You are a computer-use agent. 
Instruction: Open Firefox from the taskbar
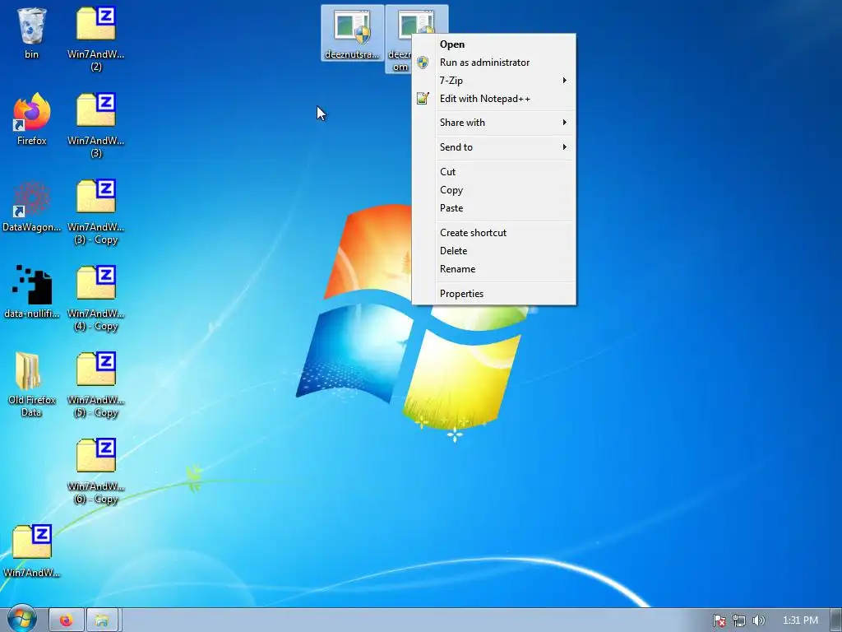coord(67,620)
